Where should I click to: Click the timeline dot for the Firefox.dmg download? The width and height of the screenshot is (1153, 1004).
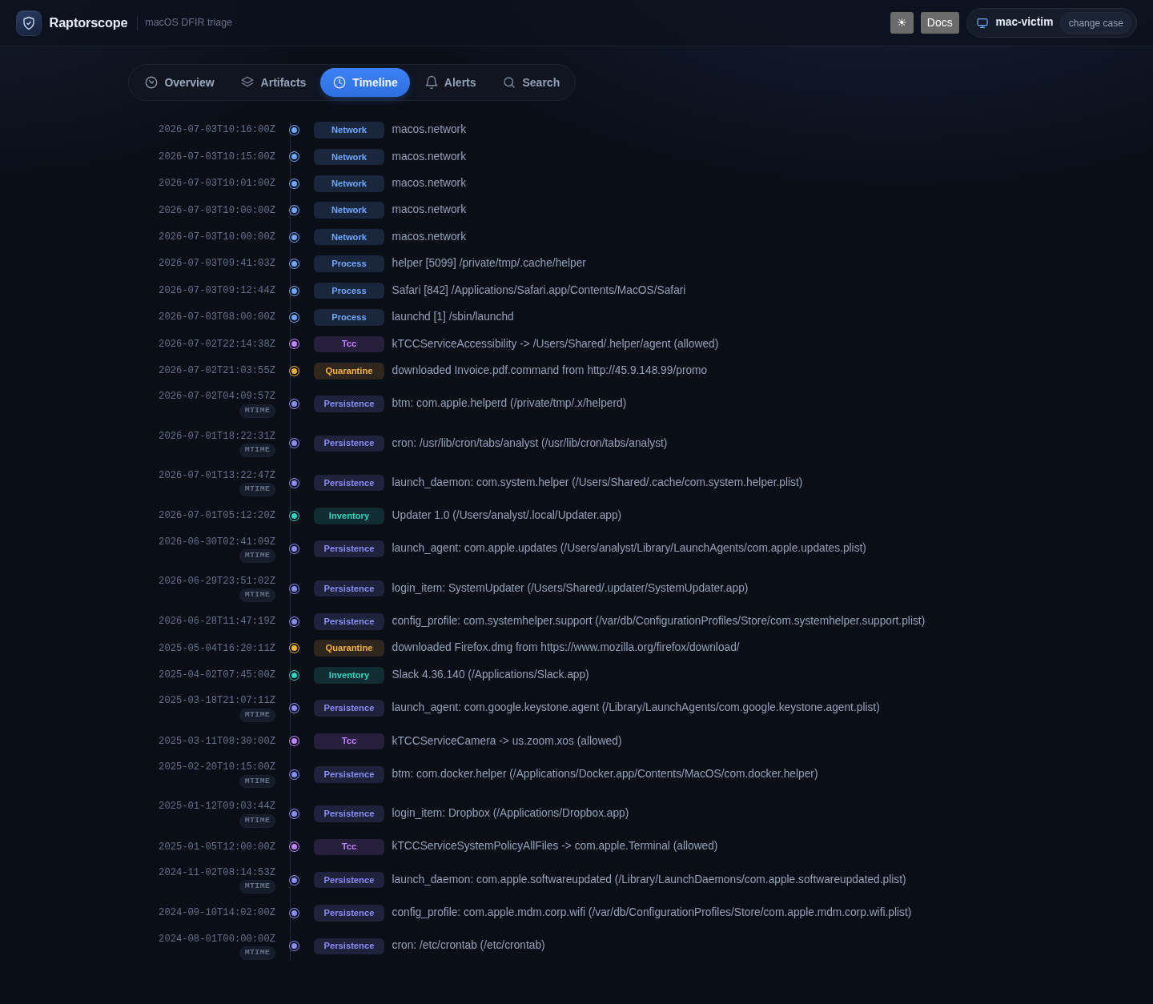294,648
